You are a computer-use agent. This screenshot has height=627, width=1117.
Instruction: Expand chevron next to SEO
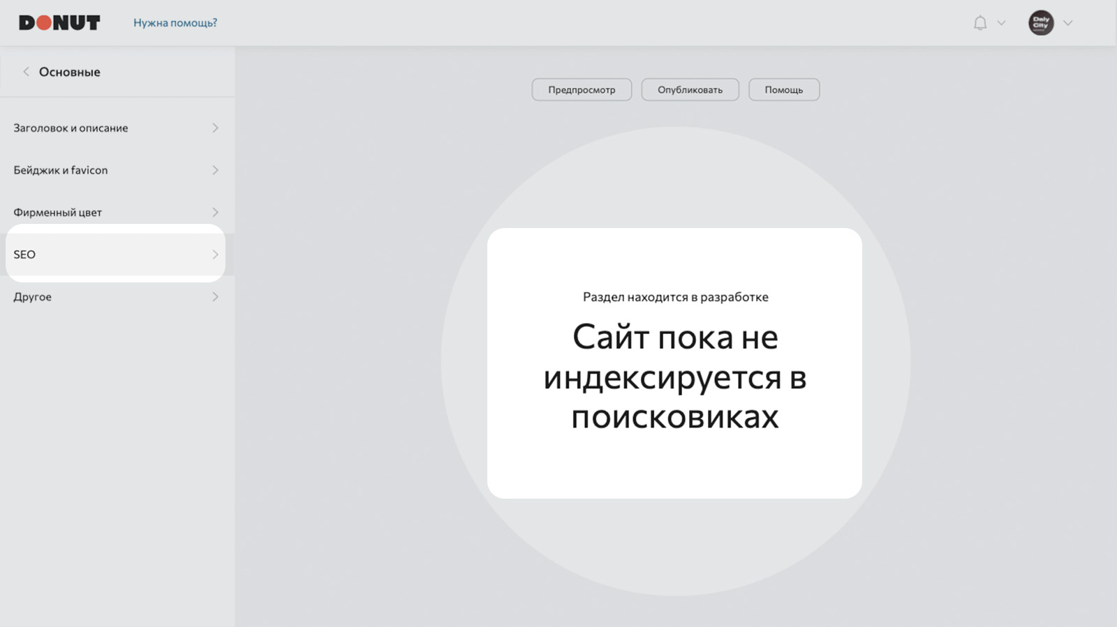[215, 255]
